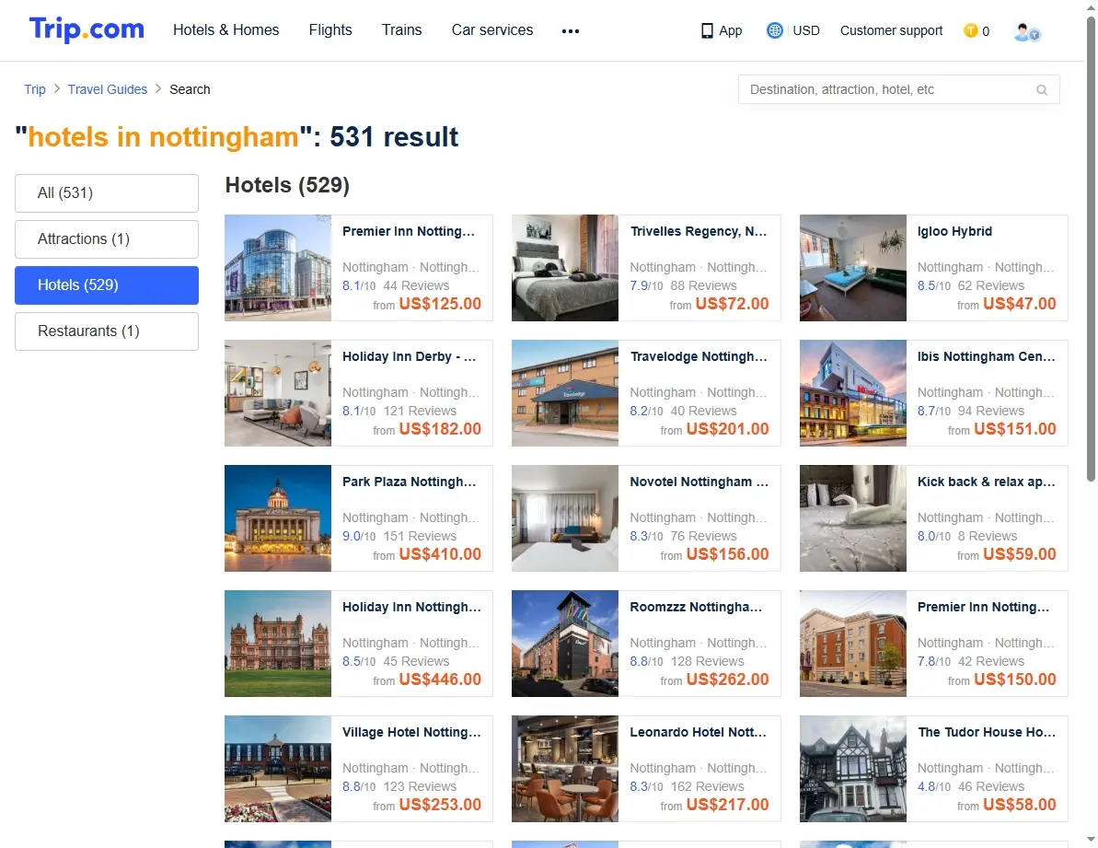
Task: Open Premier Inn US$150.00 hotel photo
Action: (853, 645)
